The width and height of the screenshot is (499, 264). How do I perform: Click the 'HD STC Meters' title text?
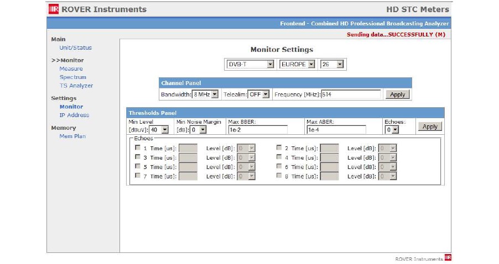click(x=418, y=9)
